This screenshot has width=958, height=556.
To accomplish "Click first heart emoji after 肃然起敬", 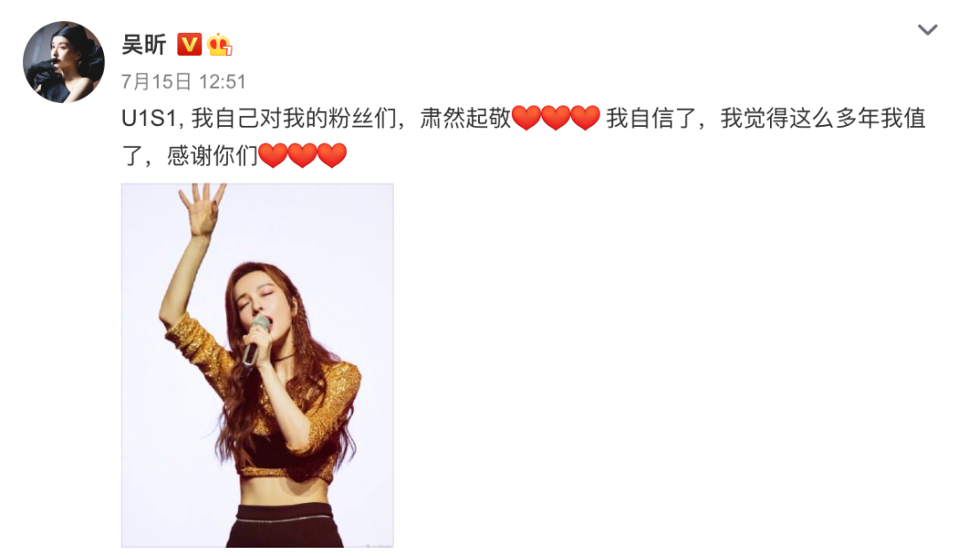I will pyautogui.click(x=526, y=118).
